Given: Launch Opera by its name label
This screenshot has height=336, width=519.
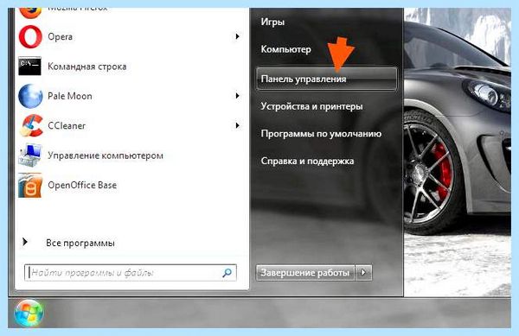Looking at the screenshot, I should 60,36.
